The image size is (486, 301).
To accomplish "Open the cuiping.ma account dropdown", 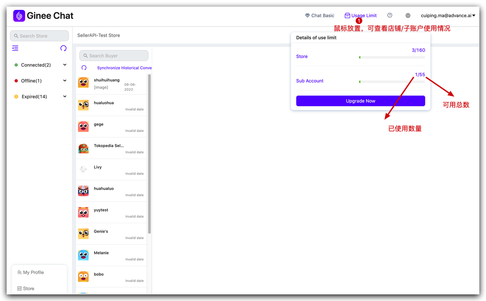I will 448,16.
